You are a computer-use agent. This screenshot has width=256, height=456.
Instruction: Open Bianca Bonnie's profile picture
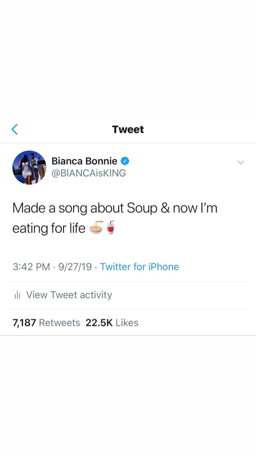coord(29,167)
